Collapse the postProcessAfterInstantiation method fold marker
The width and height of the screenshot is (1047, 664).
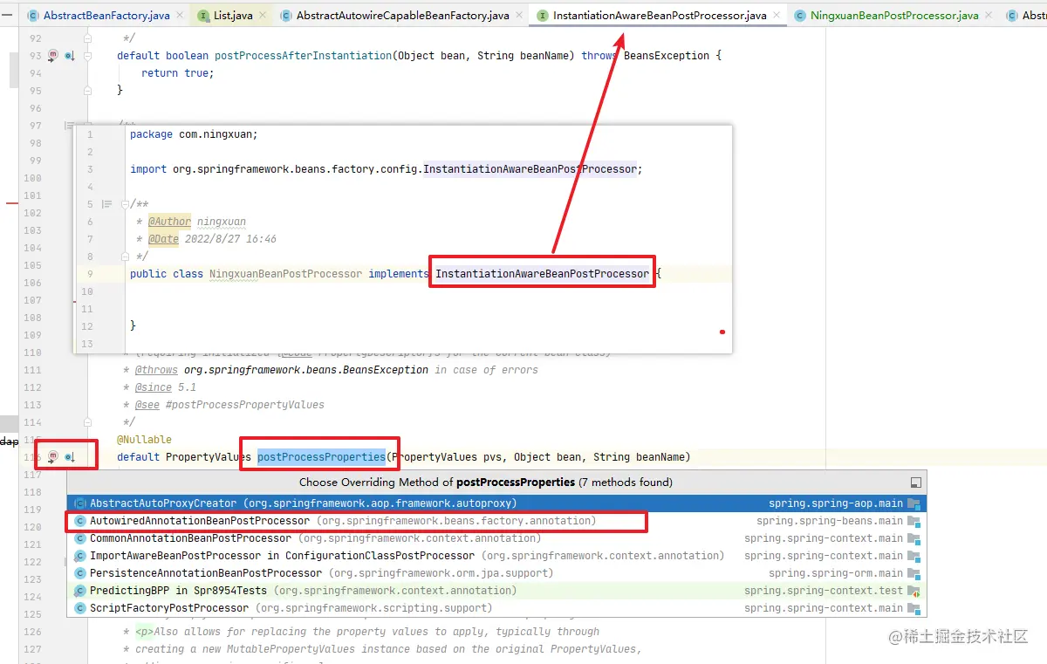[x=88, y=56]
